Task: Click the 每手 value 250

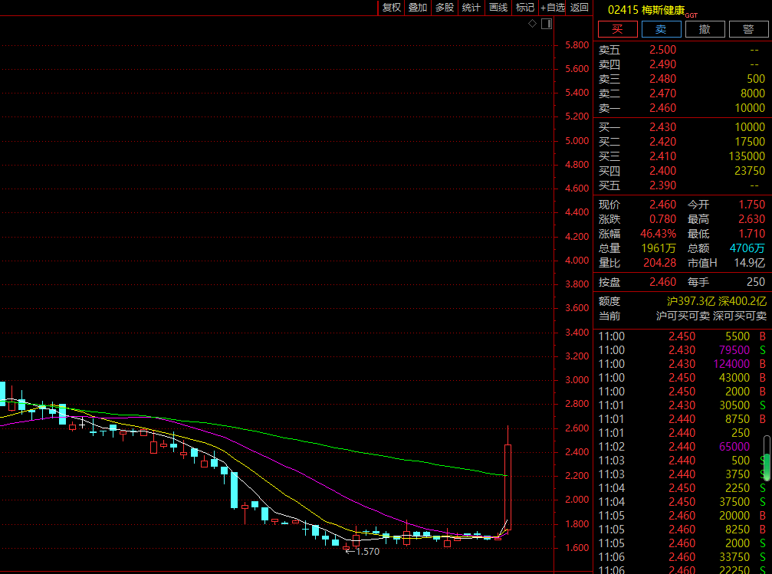Action: pyautogui.click(x=755, y=282)
